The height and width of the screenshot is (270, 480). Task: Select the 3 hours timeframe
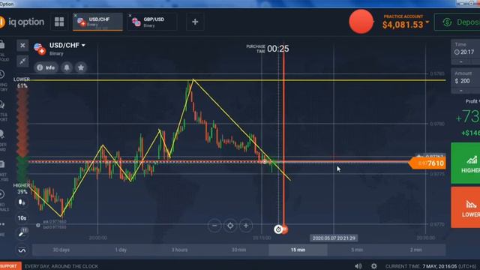coord(180,250)
